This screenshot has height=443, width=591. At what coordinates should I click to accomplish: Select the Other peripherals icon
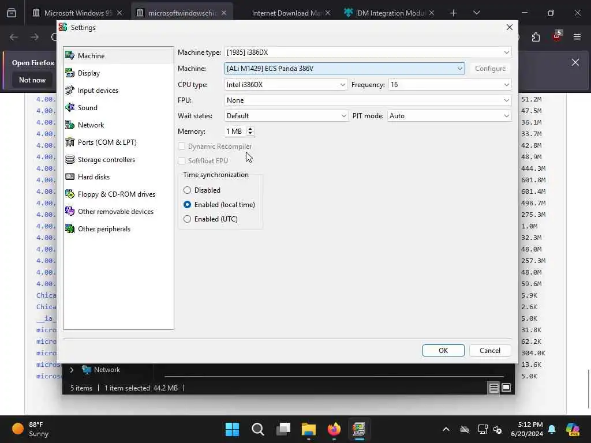(x=70, y=228)
